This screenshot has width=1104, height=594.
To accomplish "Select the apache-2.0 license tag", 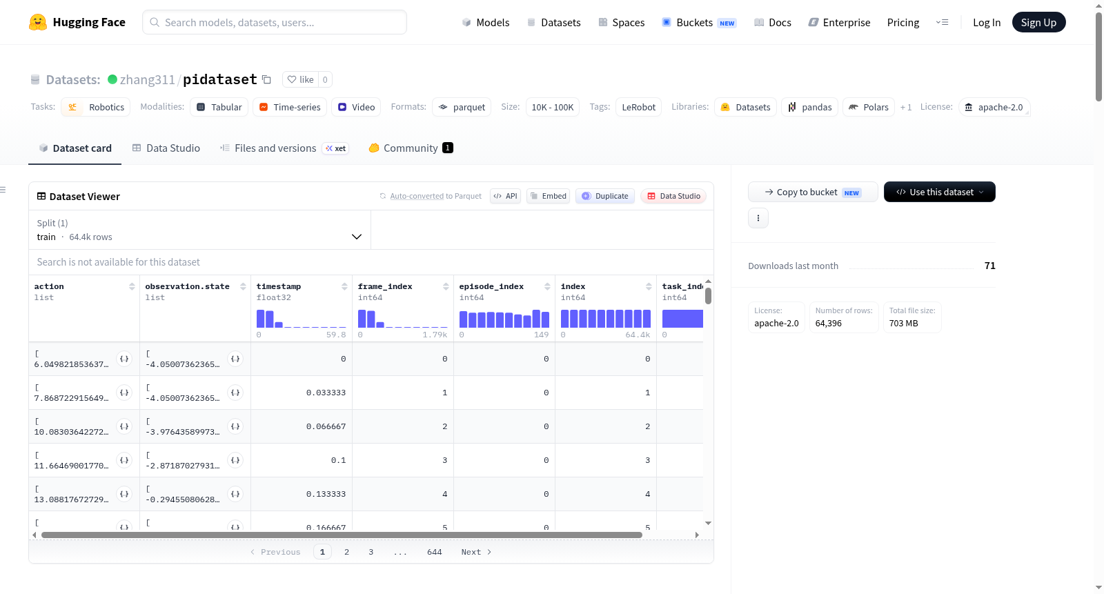I will [x=994, y=107].
